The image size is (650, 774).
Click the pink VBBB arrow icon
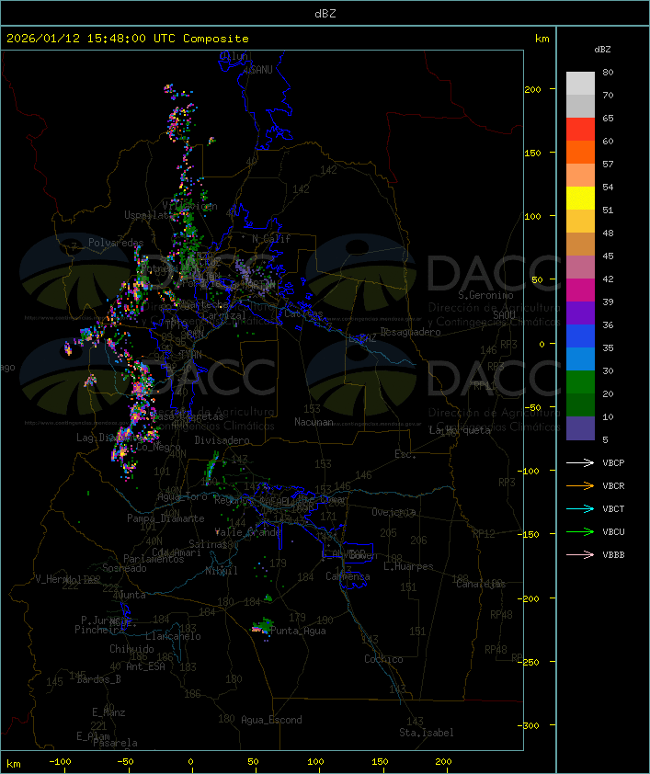click(x=581, y=555)
